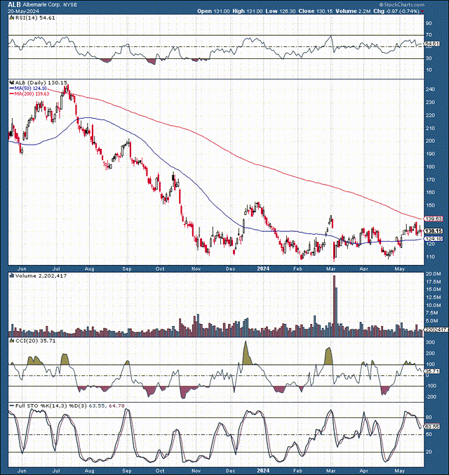
Task: Click the 54.61 RSI value tag on the right axis
Action: point(433,44)
